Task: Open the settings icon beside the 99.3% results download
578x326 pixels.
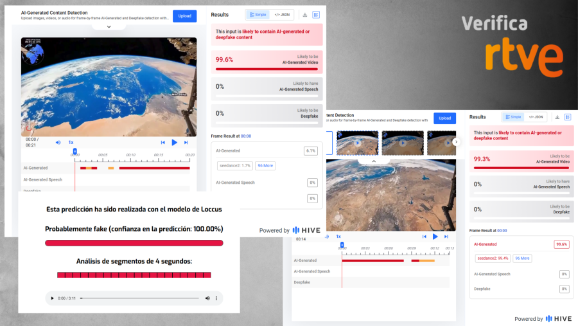Action: (568, 117)
